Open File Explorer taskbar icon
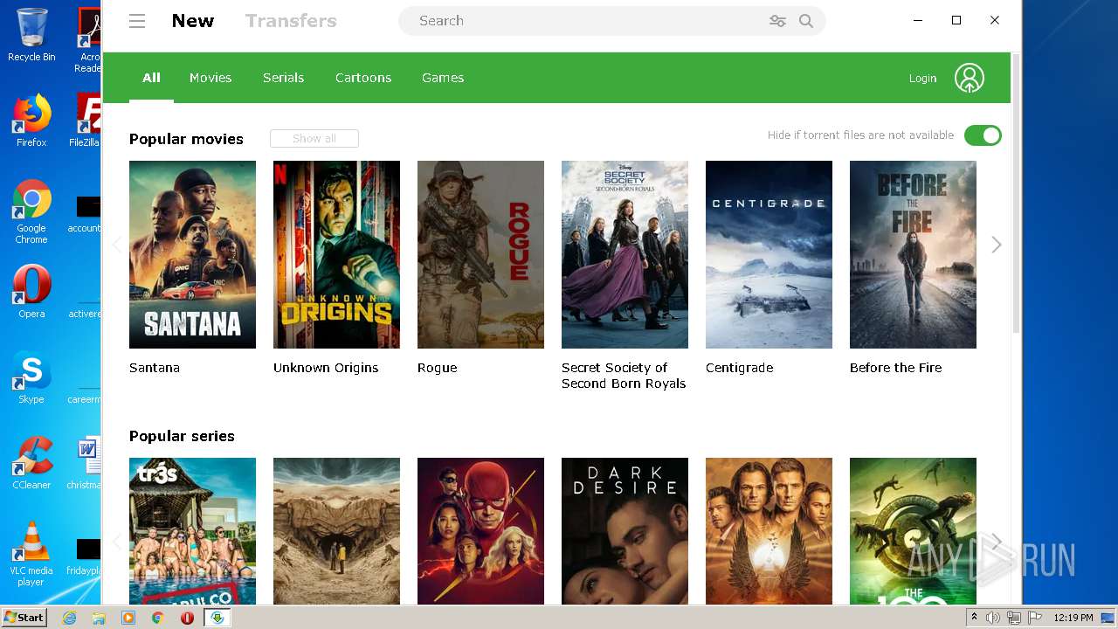 pos(99,618)
